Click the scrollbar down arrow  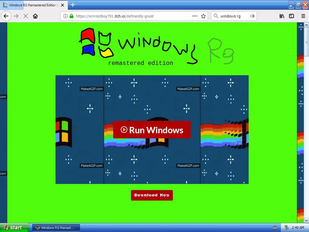[x=306, y=220]
